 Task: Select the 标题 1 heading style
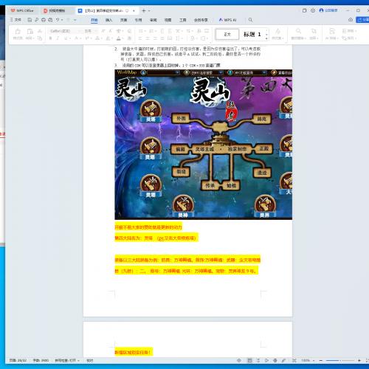pos(252,34)
